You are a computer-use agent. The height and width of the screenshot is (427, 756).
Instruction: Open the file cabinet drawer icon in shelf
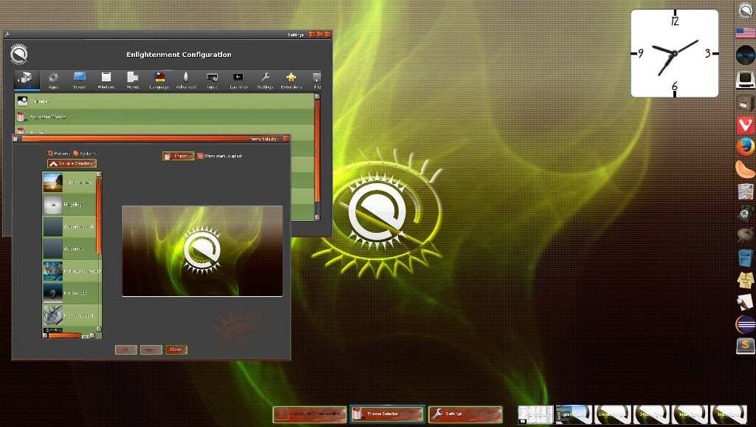click(746, 103)
